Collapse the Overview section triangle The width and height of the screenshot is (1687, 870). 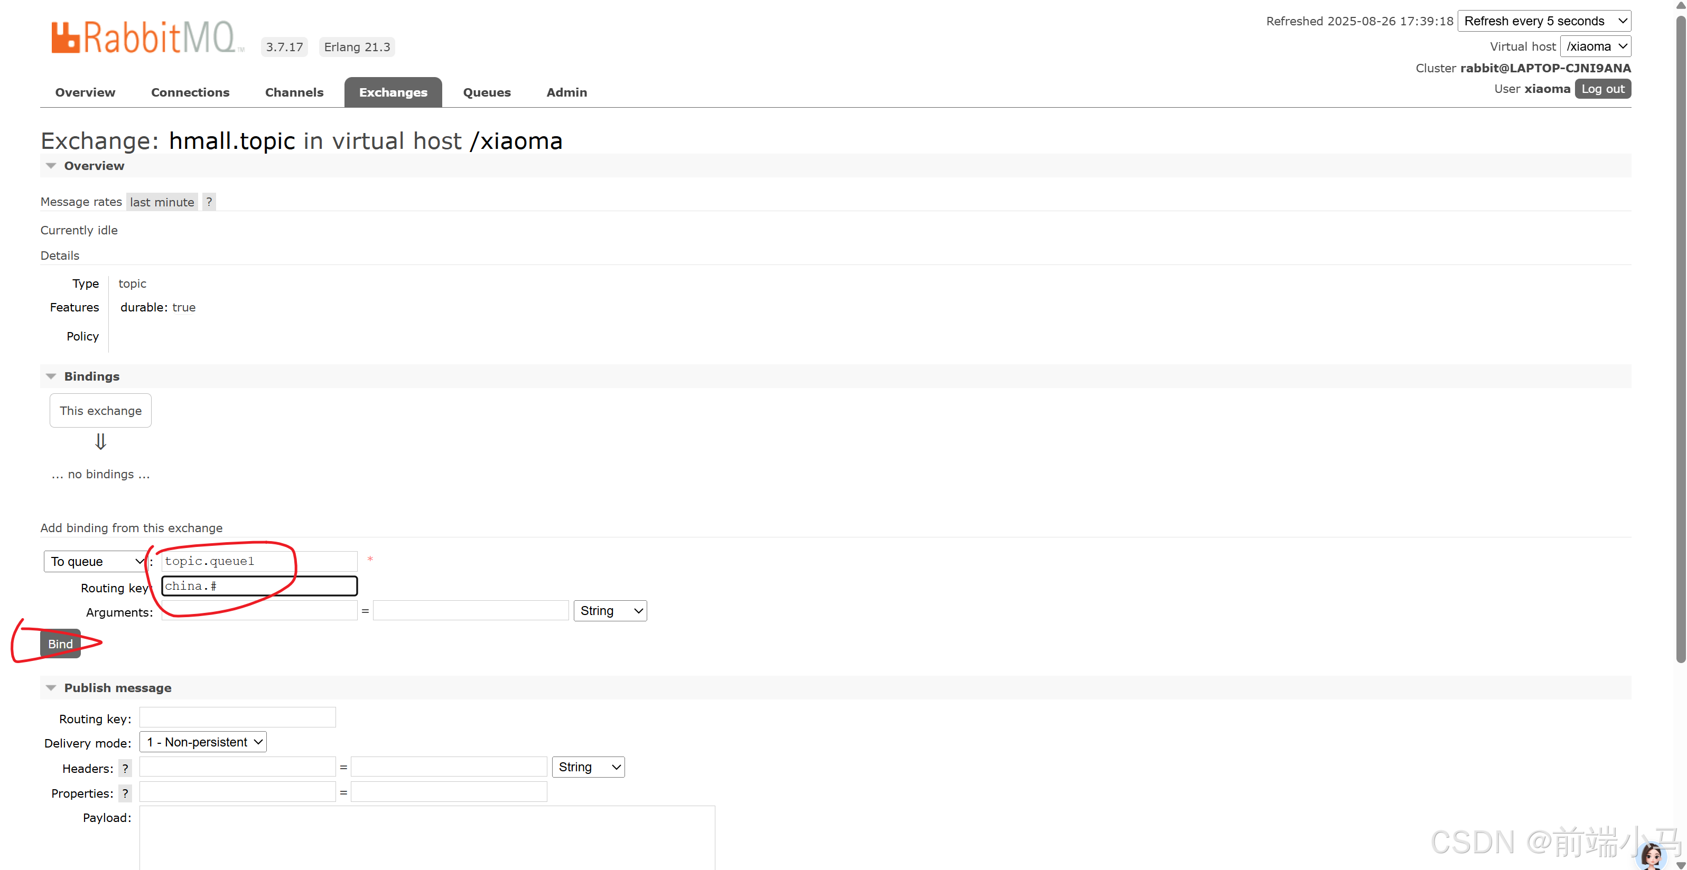51,166
